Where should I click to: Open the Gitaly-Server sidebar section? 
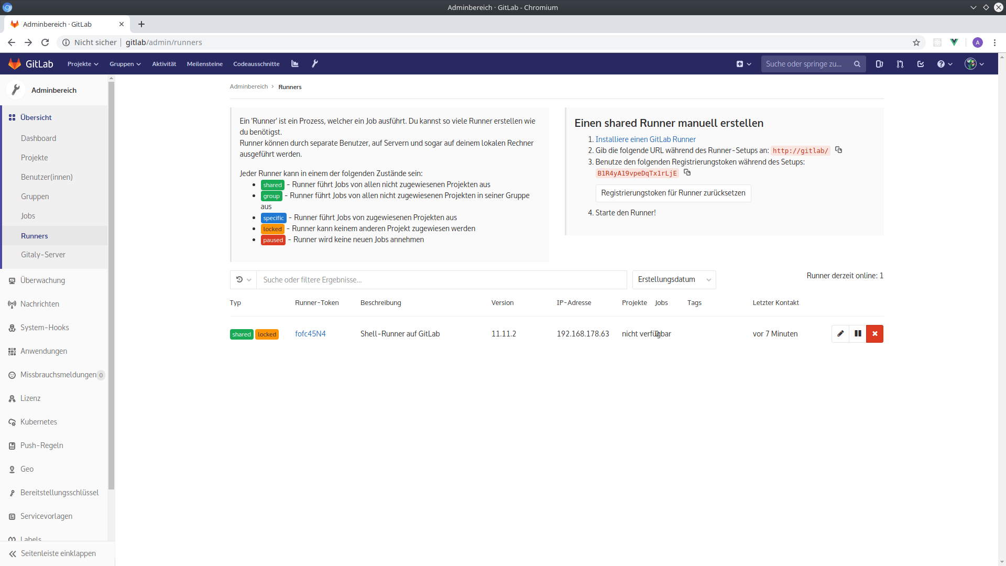click(43, 254)
